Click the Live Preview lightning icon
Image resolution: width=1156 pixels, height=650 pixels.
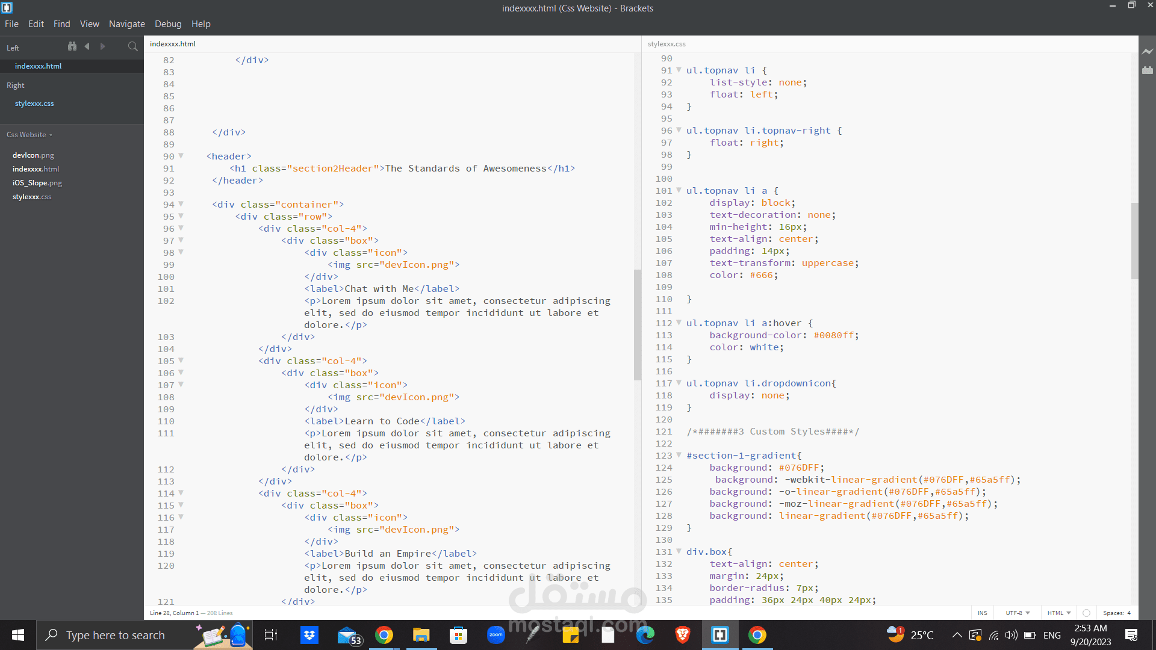pyautogui.click(x=1148, y=52)
